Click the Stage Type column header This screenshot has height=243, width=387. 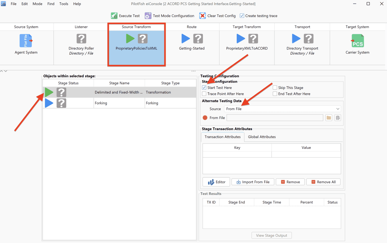coord(171,83)
